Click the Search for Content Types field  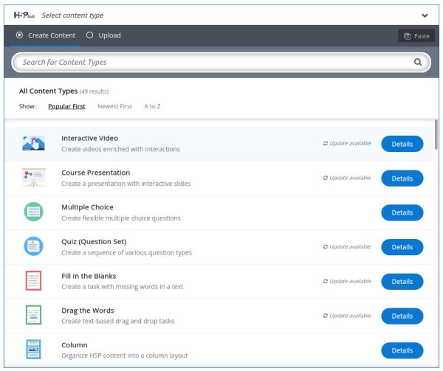[x=221, y=63]
